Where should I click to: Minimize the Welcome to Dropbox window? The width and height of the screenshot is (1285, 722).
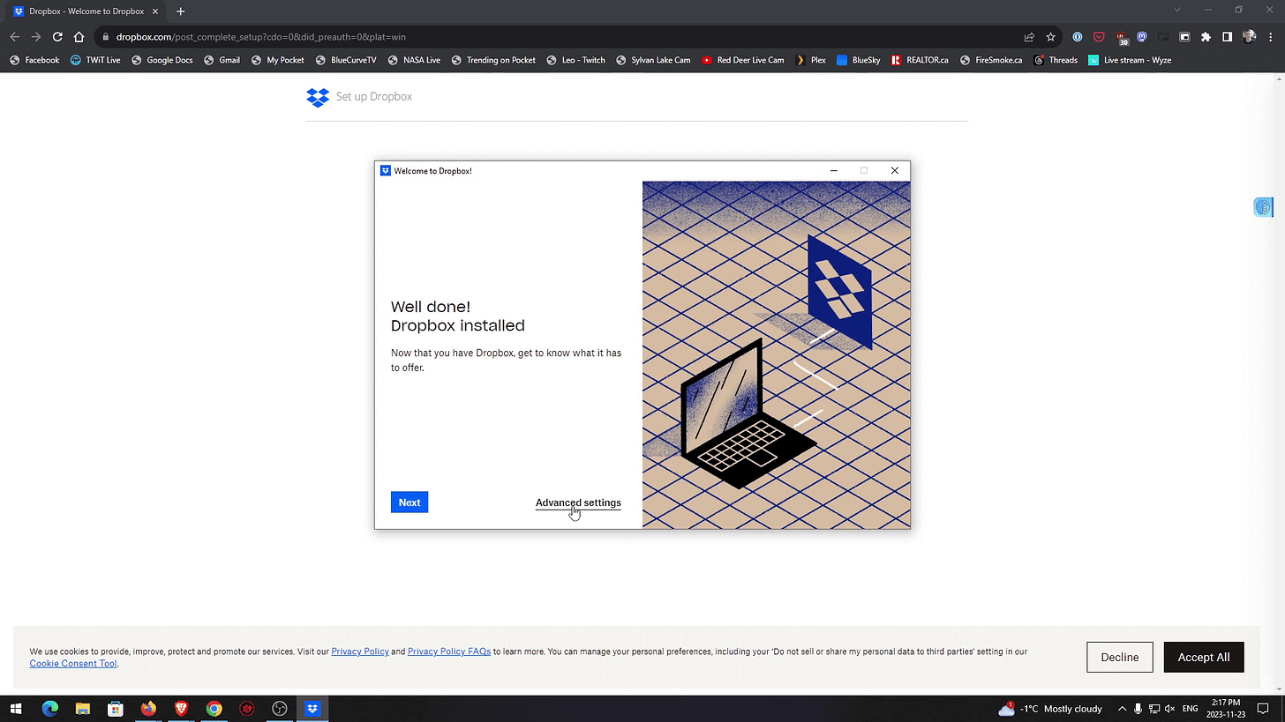tap(834, 171)
